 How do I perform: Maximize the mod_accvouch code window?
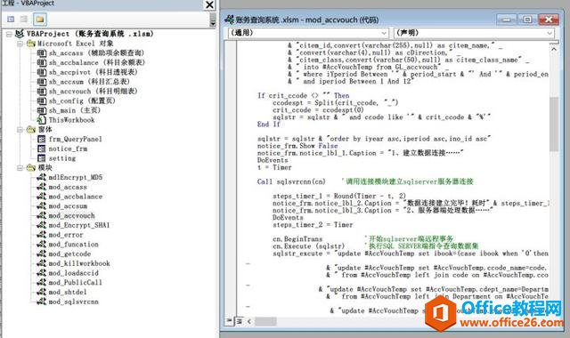tap(526, 20)
